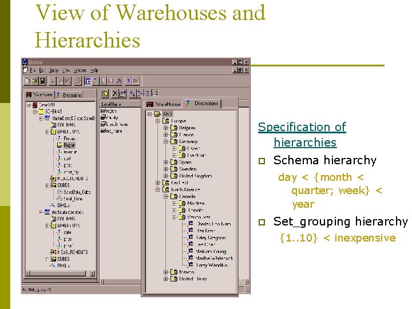This screenshot has width=412, height=309.
Task: Click the 'region' row under Level Name
Action: [x=109, y=111]
